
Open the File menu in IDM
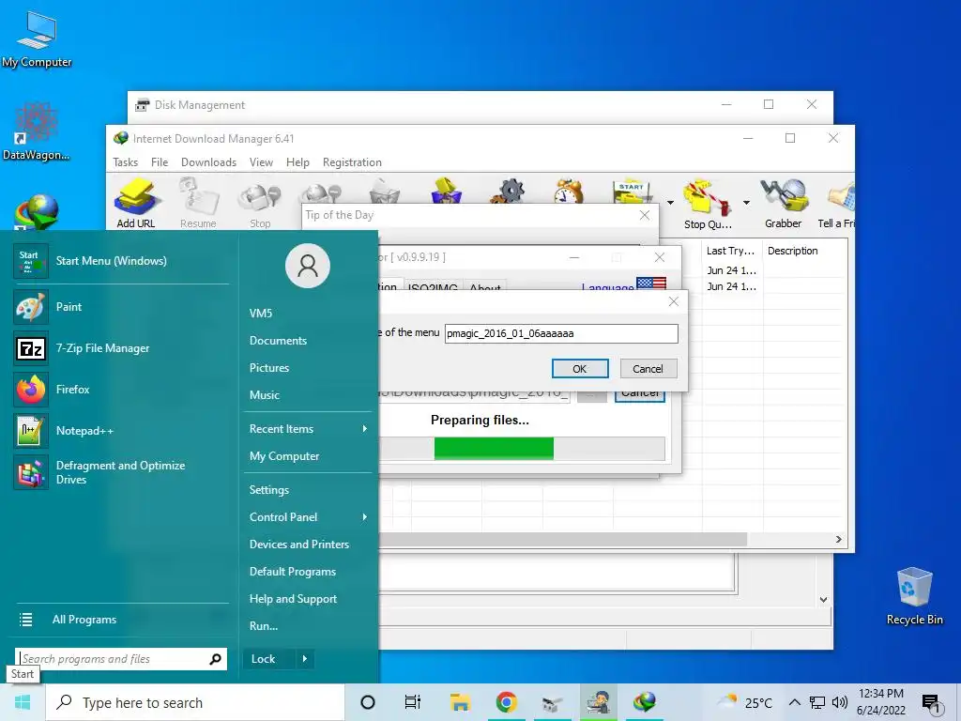click(x=160, y=162)
